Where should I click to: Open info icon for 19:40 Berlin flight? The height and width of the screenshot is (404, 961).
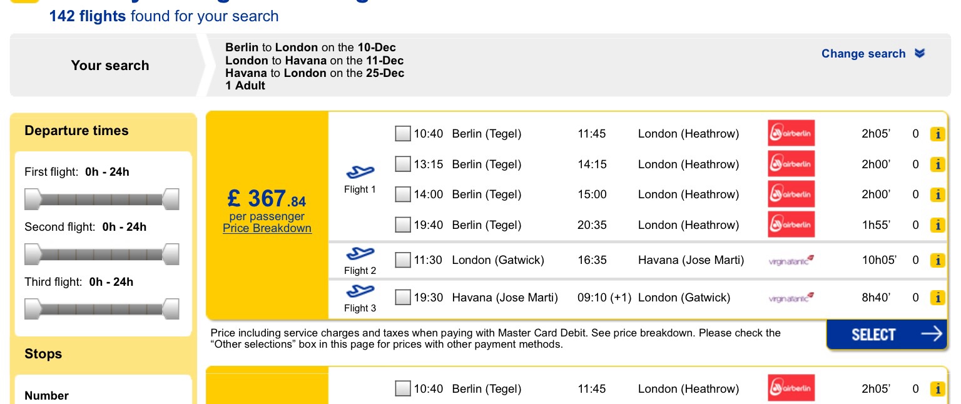point(937,225)
